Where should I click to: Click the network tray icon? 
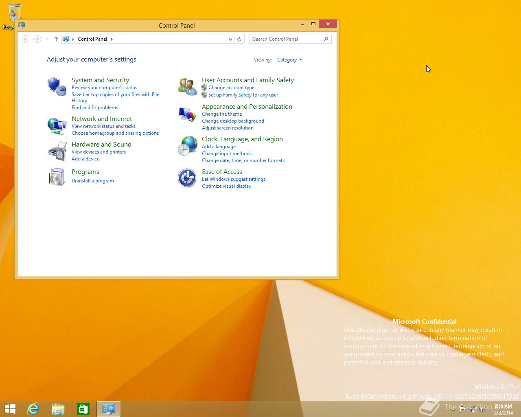pyautogui.click(x=473, y=409)
